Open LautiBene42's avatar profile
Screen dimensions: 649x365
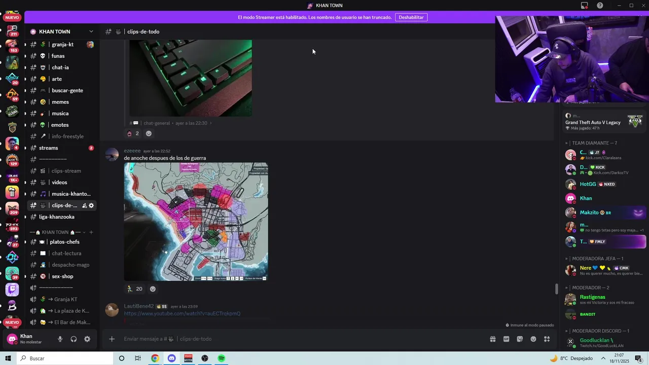pos(112,310)
